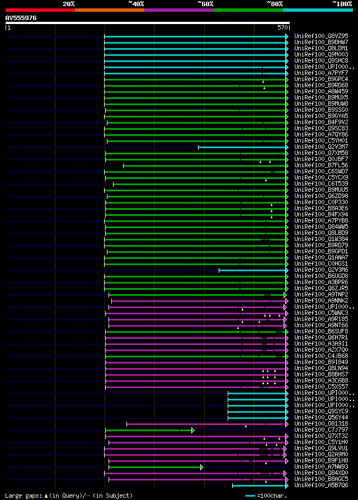The height and width of the screenshot is (500, 358).
Task: Select subject label UniRef100_Q84XQ0
Action: point(321,473)
